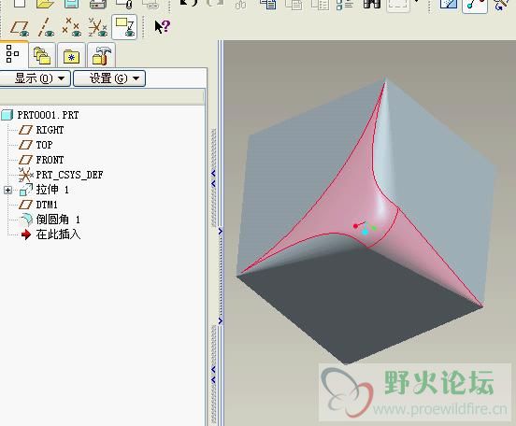Toggle datum axes display
Viewport: 516px width, 426px height.
click(46, 28)
